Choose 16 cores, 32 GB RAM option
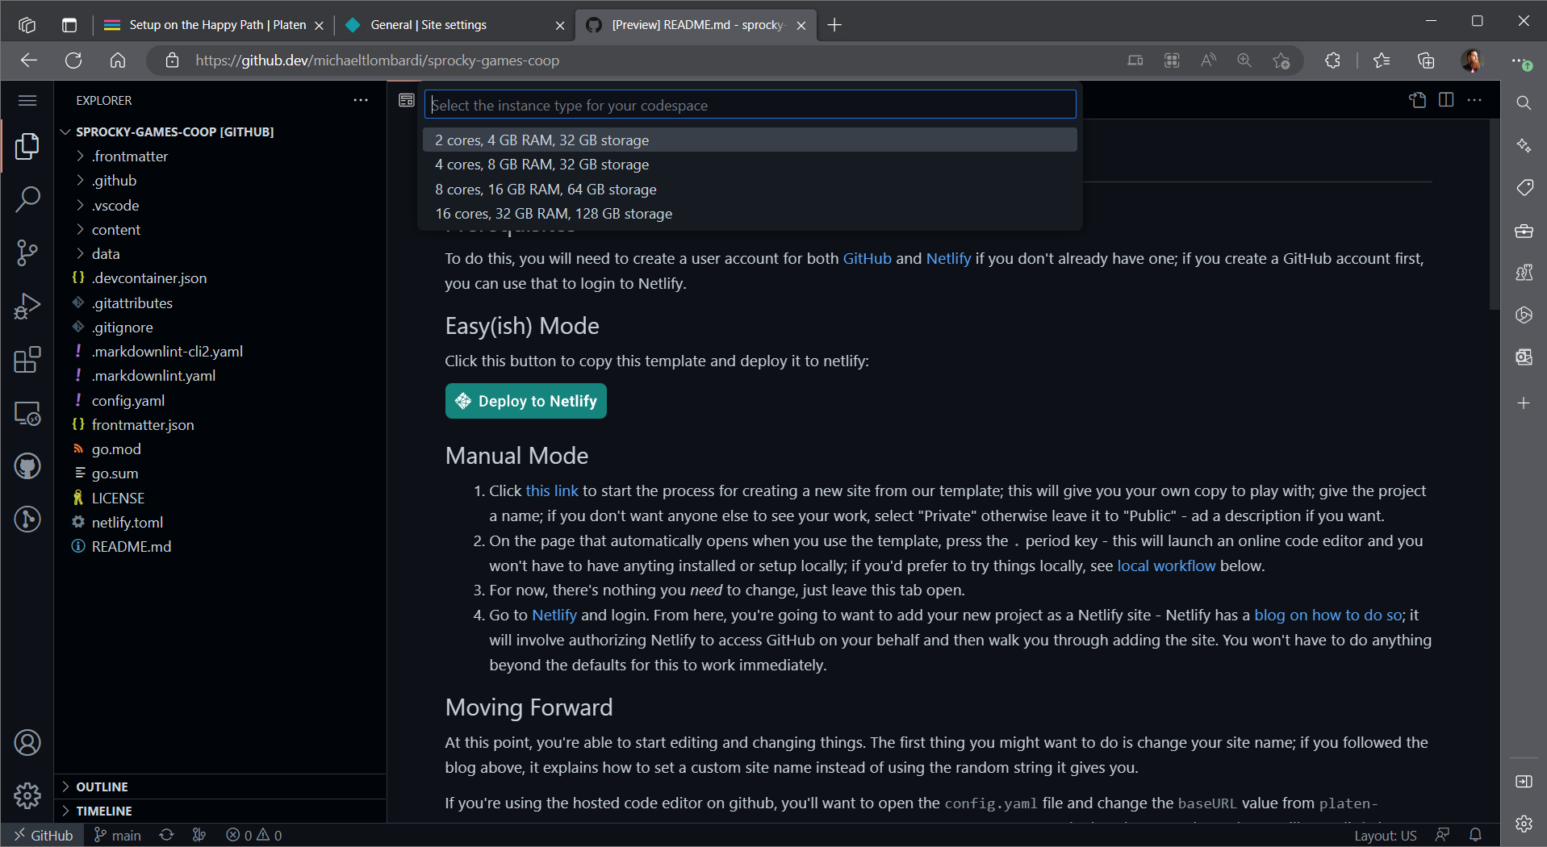The height and width of the screenshot is (847, 1547). click(554, 214)
